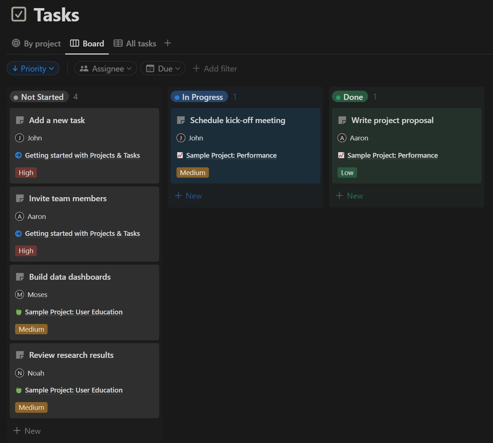493x443 pixels.
Task: Click the blue arrow icon on Invite team members card
Action: (x=18, y=234)
